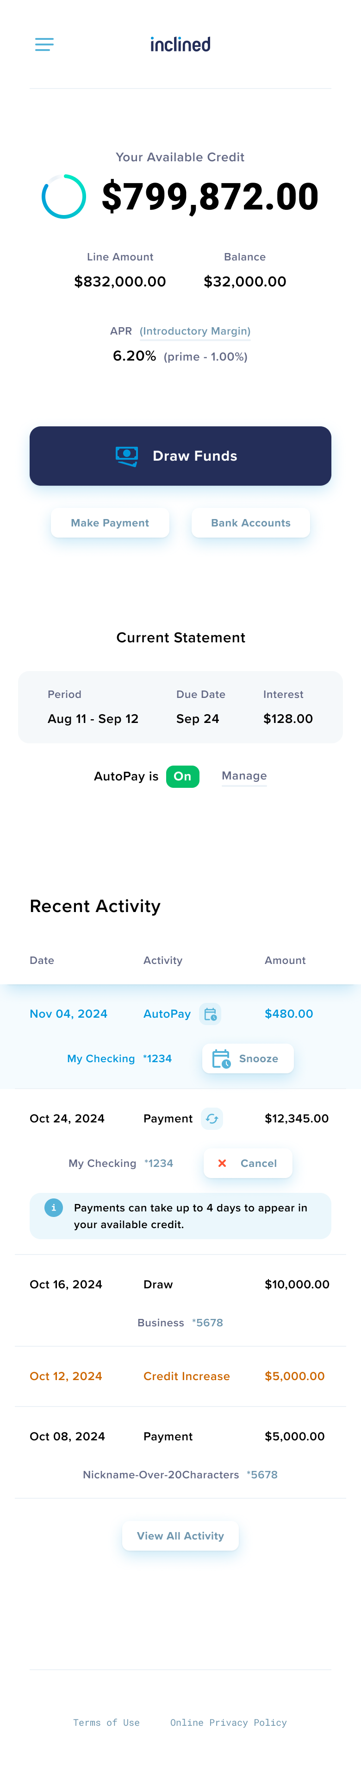
Task: Click the inclined logo
Action: (180, 45)
